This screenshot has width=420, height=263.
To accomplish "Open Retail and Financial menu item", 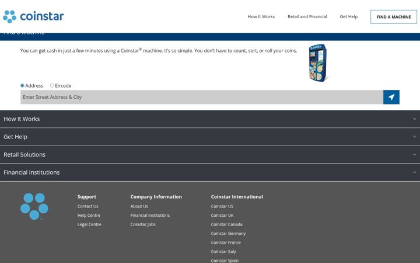I will [x=307, y=16].
